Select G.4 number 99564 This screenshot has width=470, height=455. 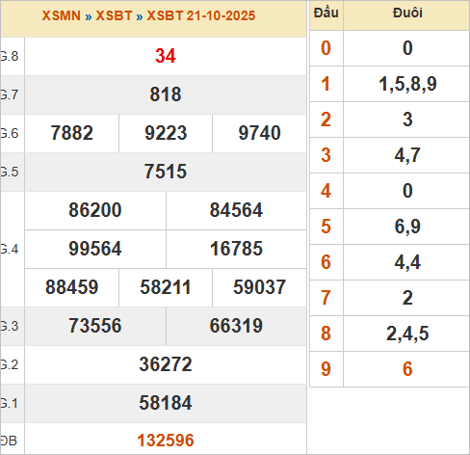click(x=95, y=249)
